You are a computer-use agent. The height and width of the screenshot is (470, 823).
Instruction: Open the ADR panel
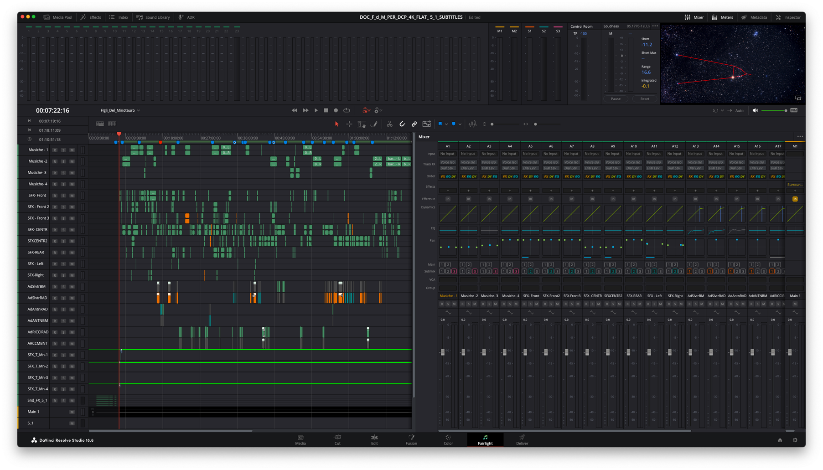click(186, 17)
